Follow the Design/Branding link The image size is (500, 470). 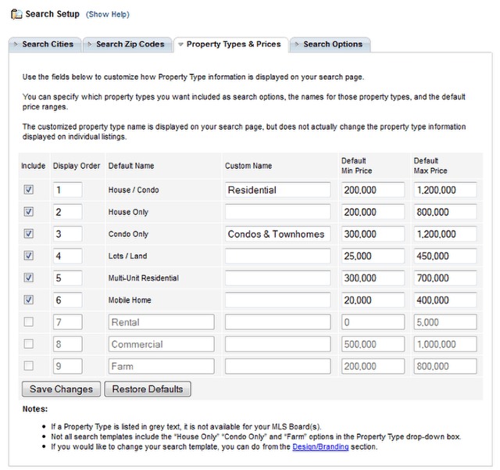320,447
